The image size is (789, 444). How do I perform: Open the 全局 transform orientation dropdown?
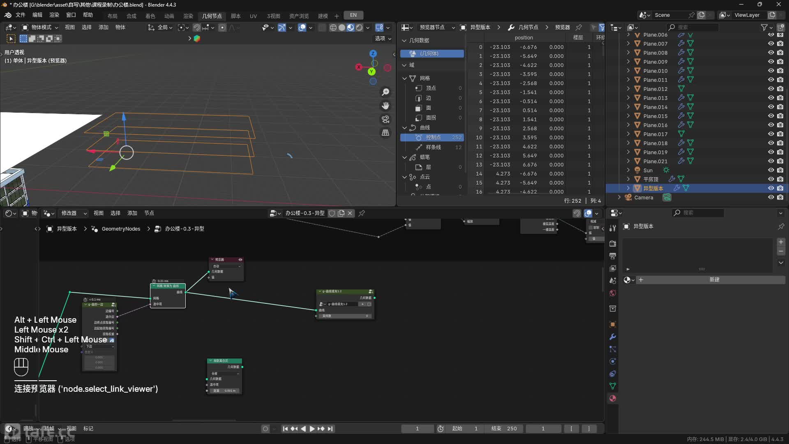coord(160,28)
